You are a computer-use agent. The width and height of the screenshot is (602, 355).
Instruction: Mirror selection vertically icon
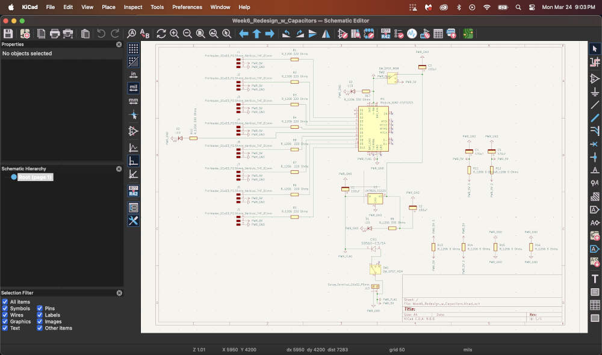pos(313,34)
